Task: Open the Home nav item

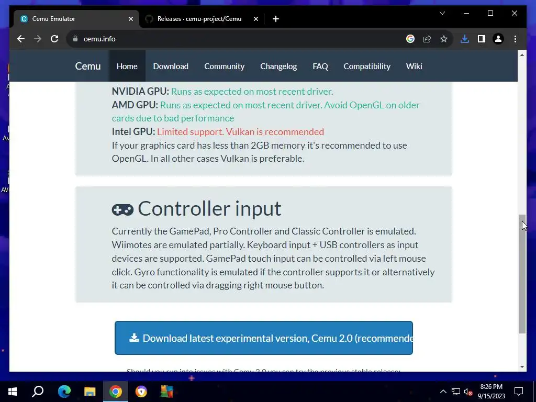Action: pyautogui.click(x=127, y=66)
